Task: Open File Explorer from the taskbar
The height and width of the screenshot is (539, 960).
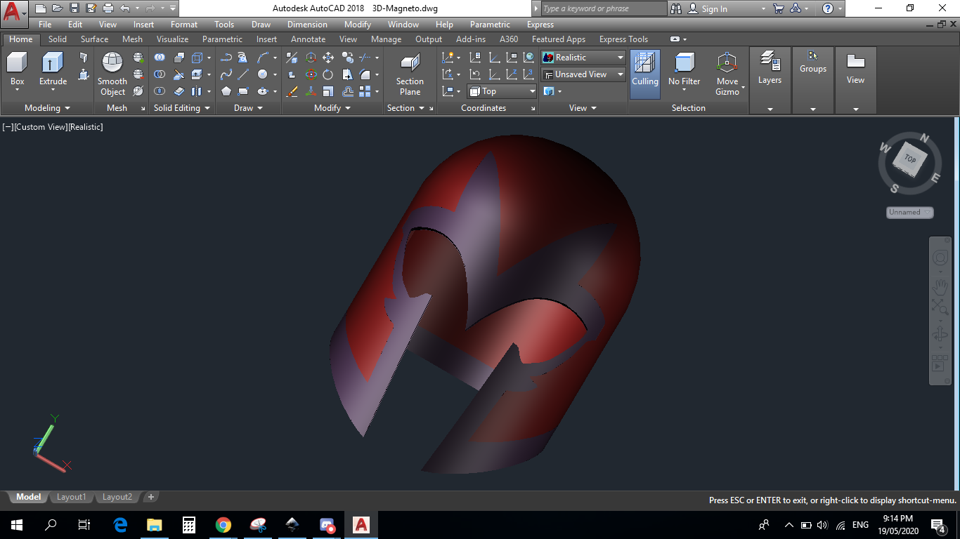Action: pos(155,525)
